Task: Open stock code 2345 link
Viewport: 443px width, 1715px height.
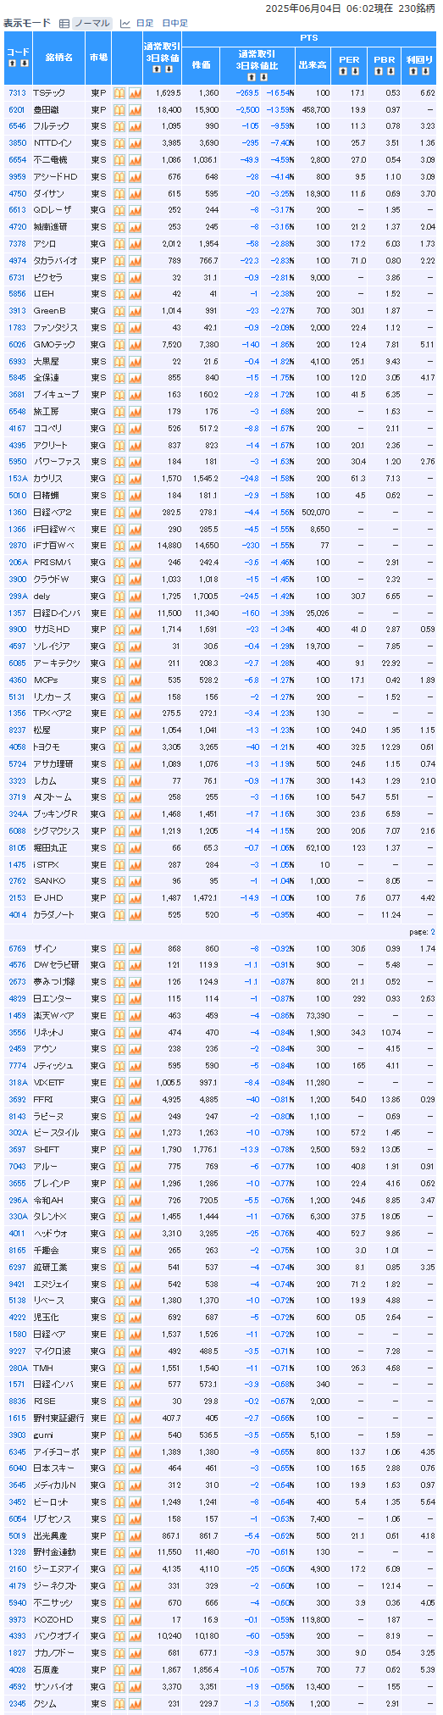Action: coord(17,1704)
